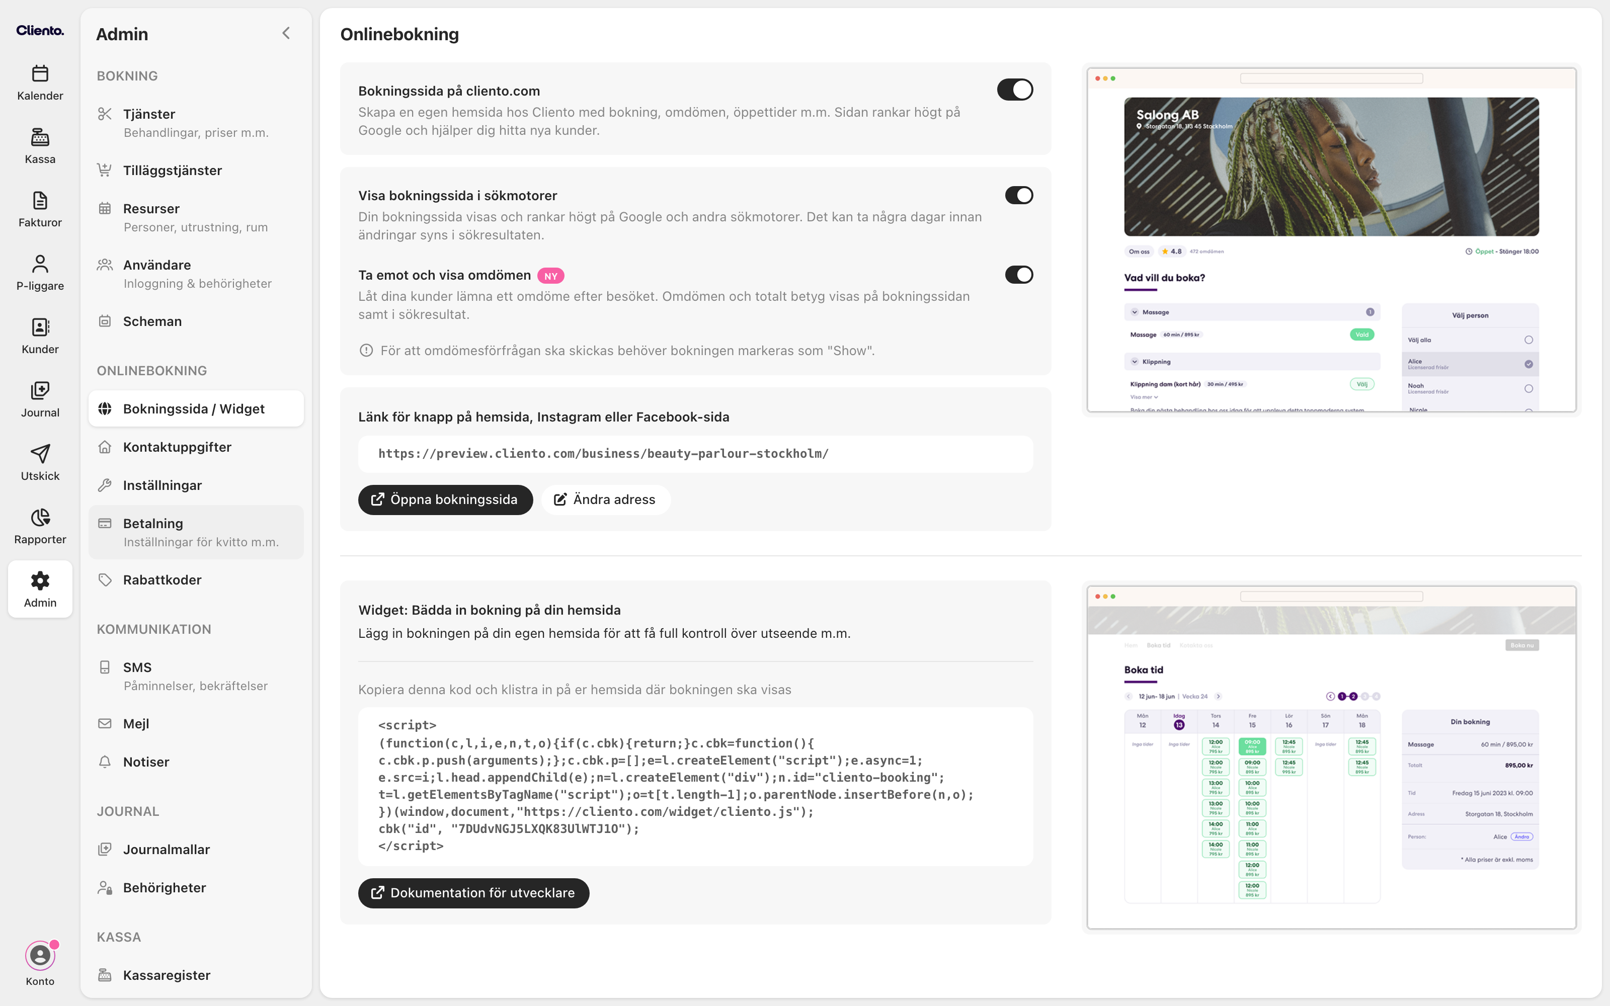
Task: Open the Journal icon in left rail
Action: 40,390
